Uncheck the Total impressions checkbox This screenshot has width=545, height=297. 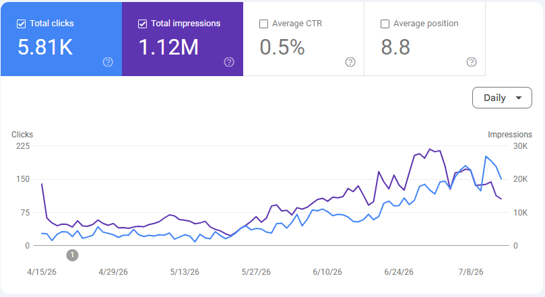click(142, 24)
